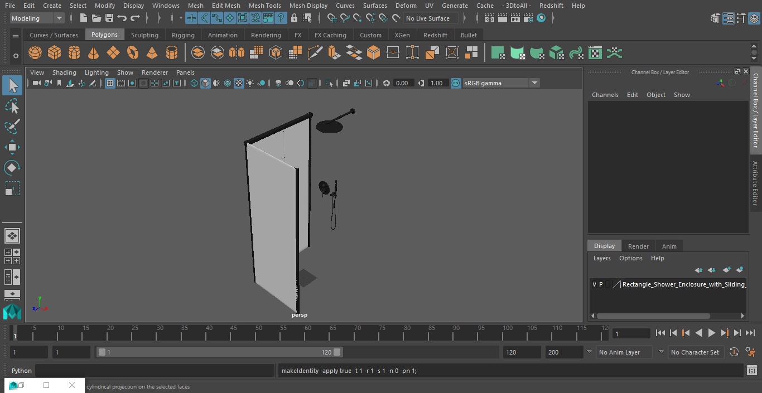Activate the Lasso Select tool

(12, 106)
